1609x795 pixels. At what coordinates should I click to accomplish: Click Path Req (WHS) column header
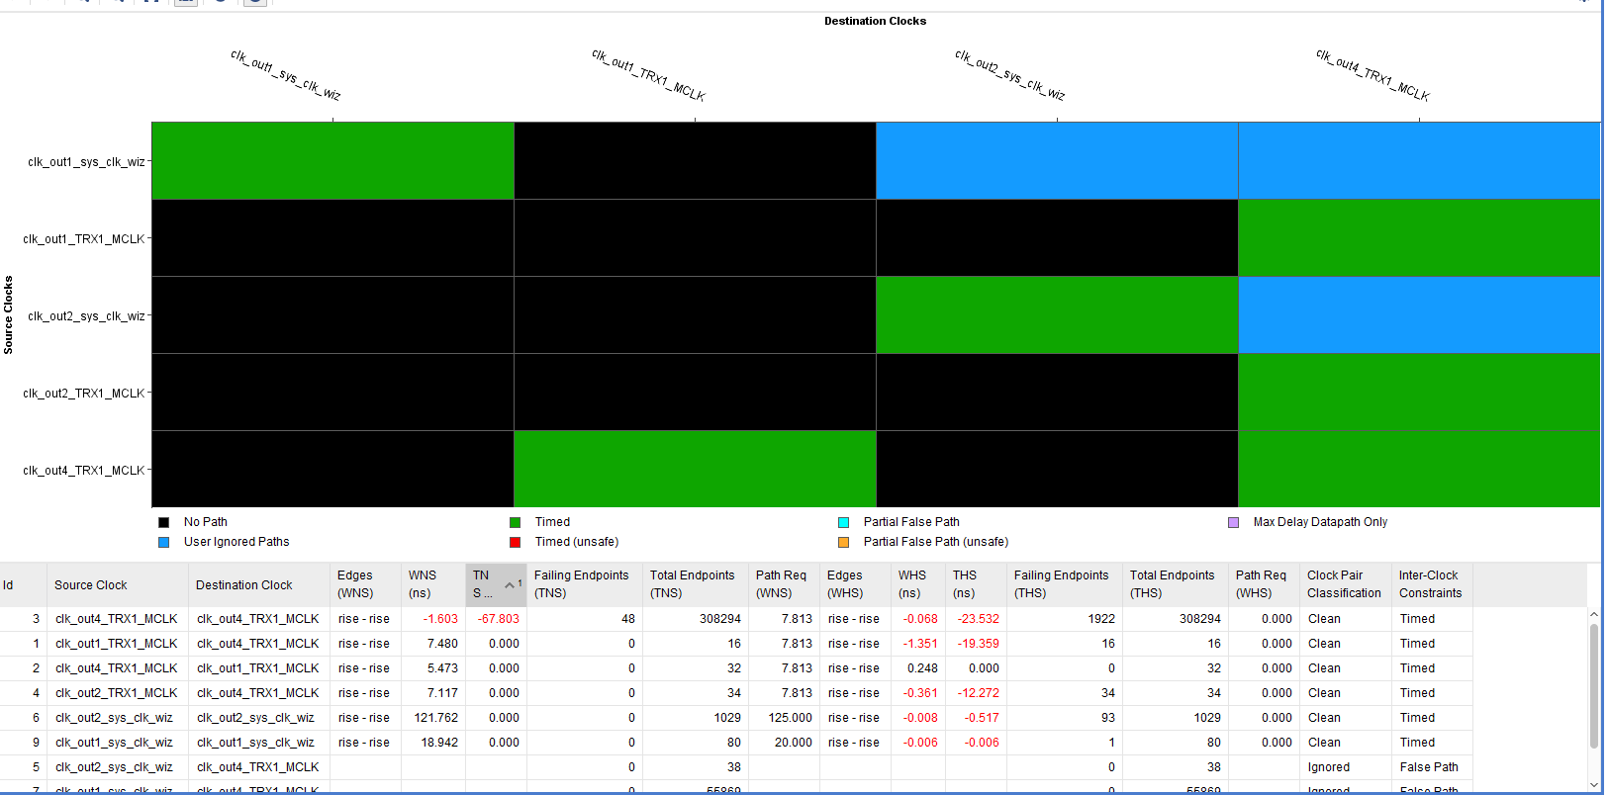coord(1264,584)
